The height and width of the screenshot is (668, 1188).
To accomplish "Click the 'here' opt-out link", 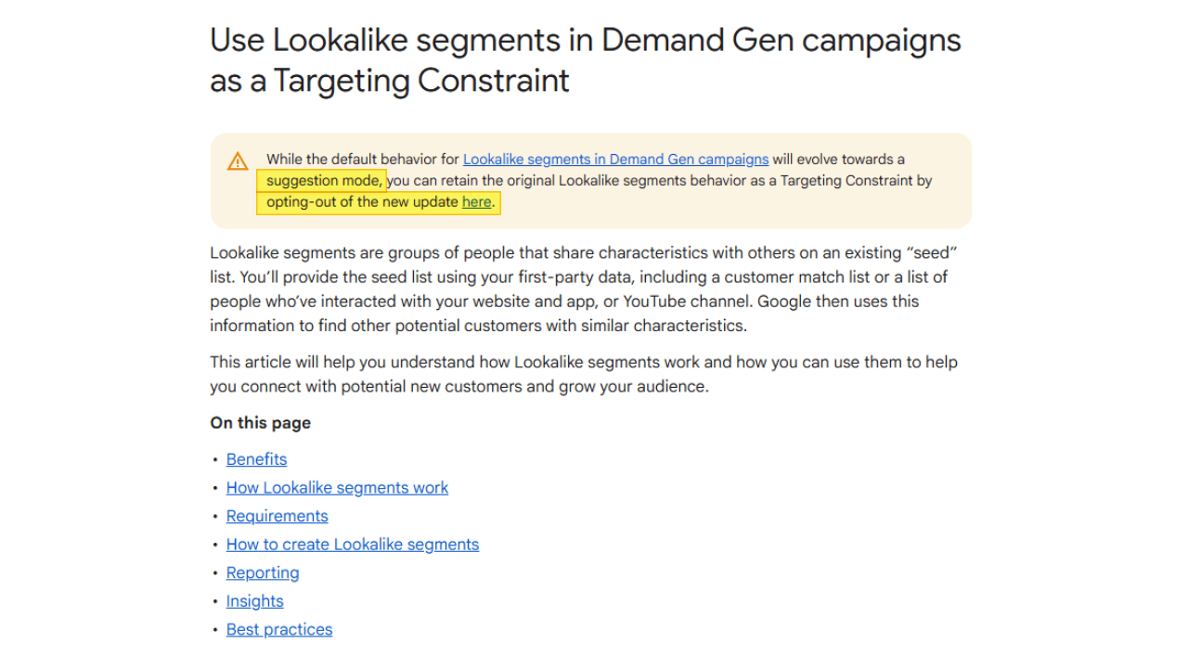I will pos(476,202).
